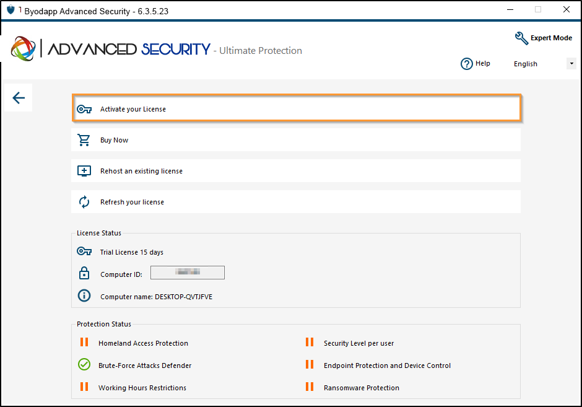Click the Computer ID label
The image size is (582, 407).
[x=121, y=274]
